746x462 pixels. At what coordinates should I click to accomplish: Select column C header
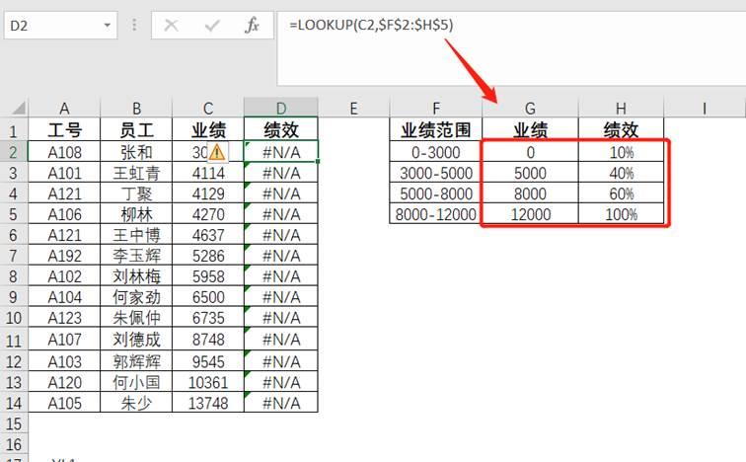[208, 109]
